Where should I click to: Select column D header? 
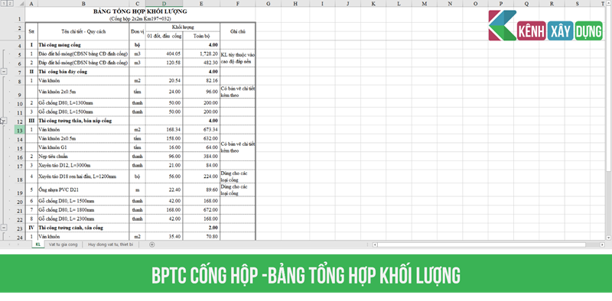coord(164,4)
